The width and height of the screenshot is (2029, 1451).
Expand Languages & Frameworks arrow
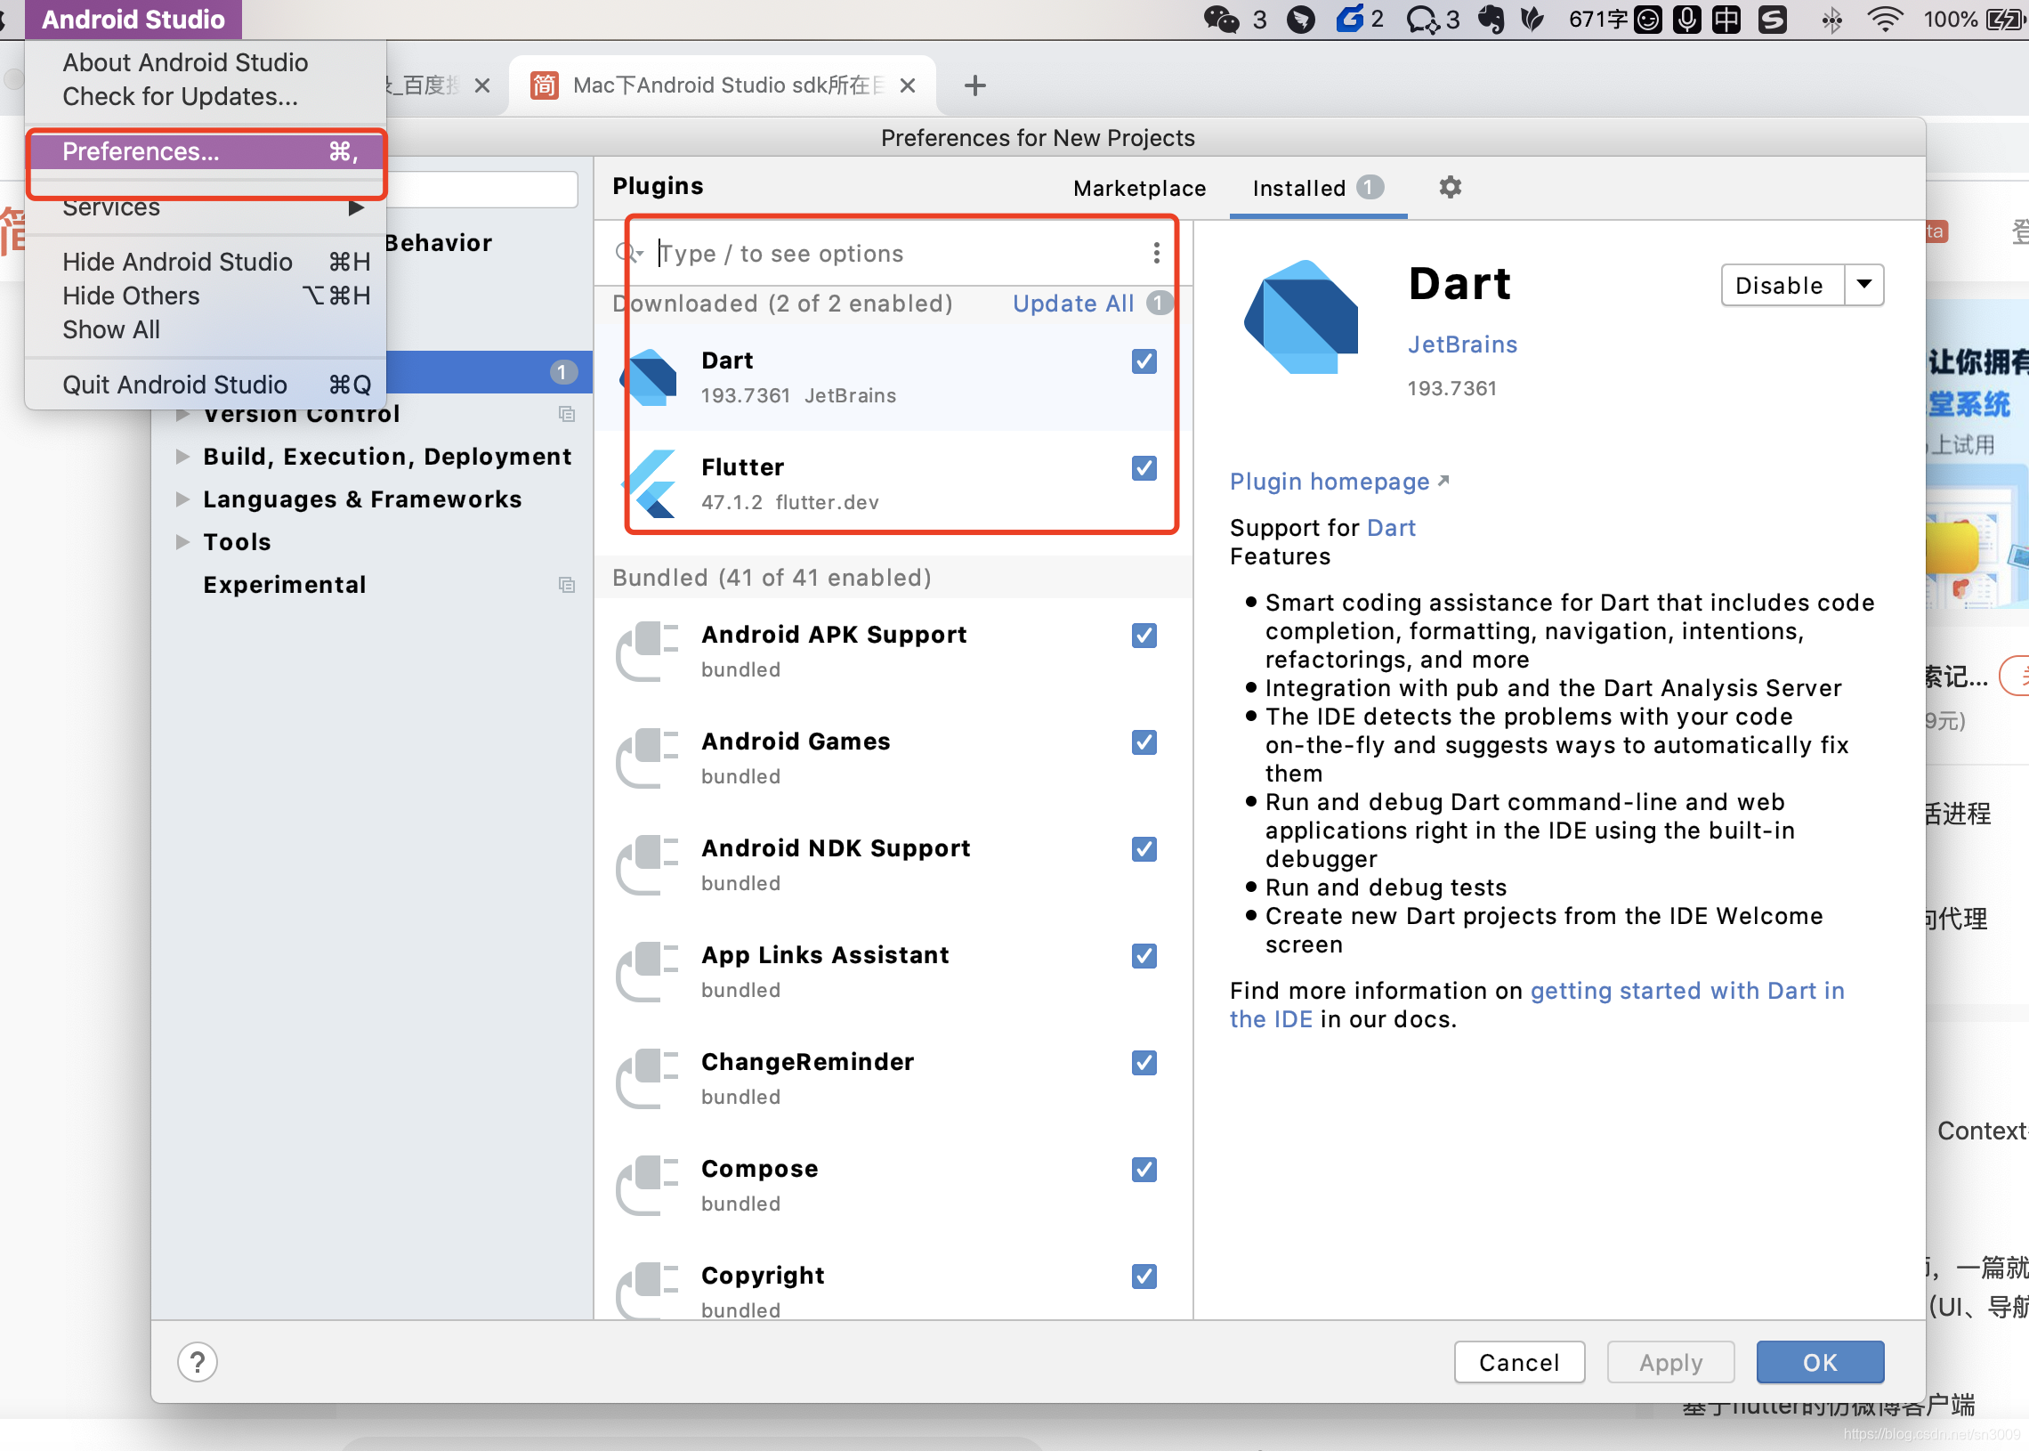(x=182, y=499)
